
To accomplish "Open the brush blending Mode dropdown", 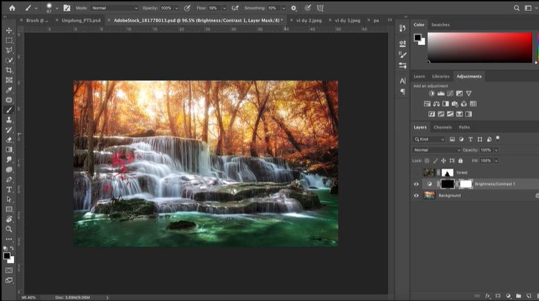I will tap(114, 8).
